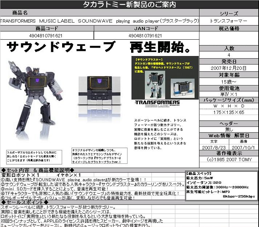
Task: Select the 商品コード header cell
Action: [47, 28]
